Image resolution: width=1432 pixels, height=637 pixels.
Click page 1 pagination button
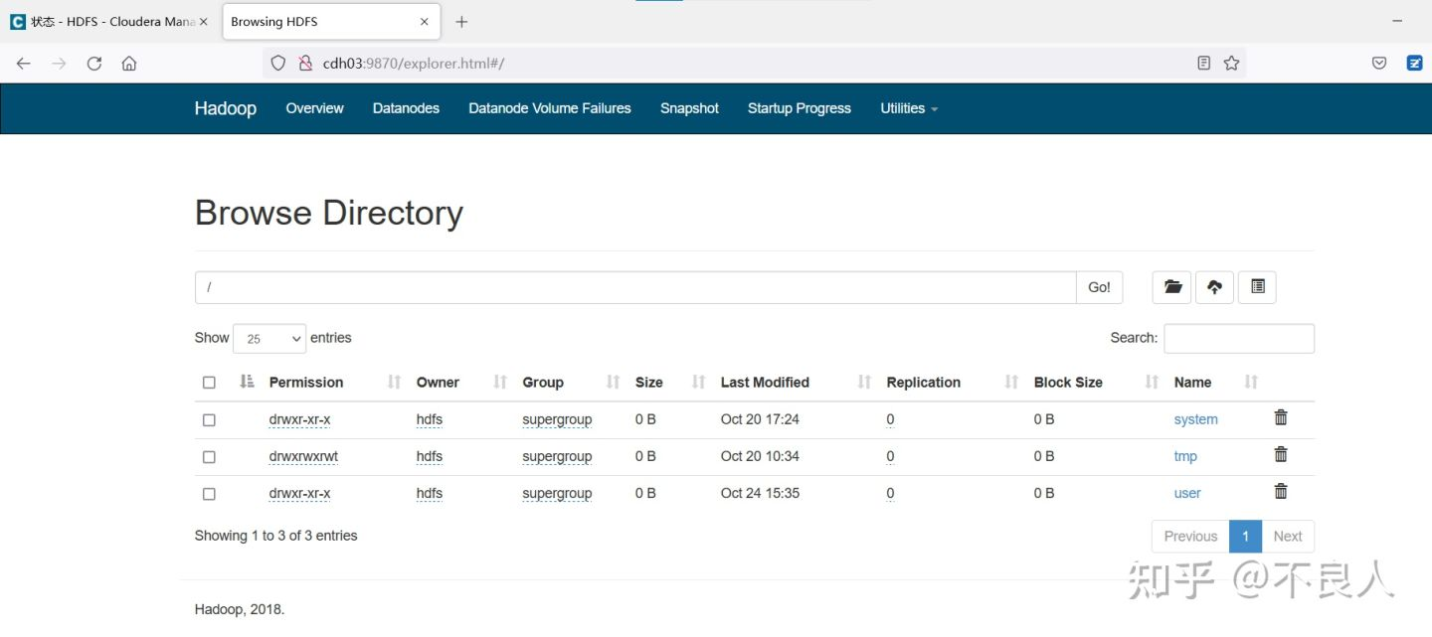point(1245,536)
